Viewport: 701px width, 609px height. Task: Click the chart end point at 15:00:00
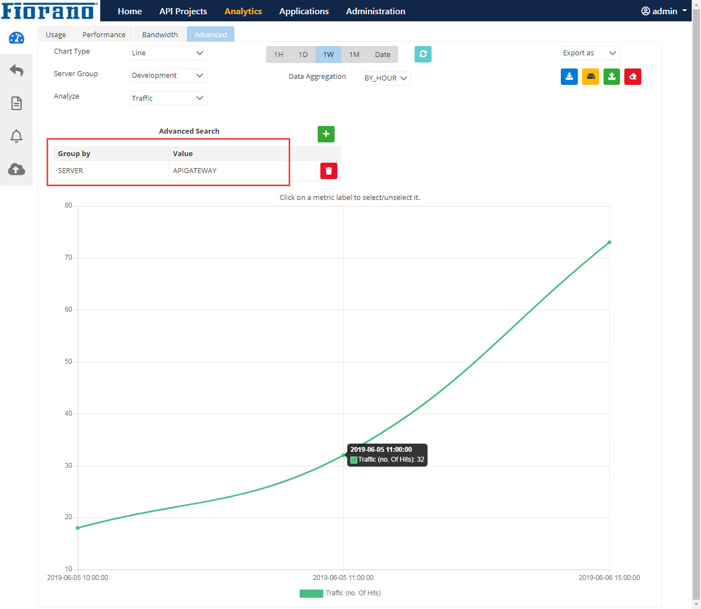(x=609, y=242)
